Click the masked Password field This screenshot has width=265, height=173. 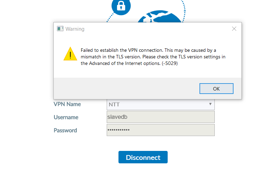(160, 130)
